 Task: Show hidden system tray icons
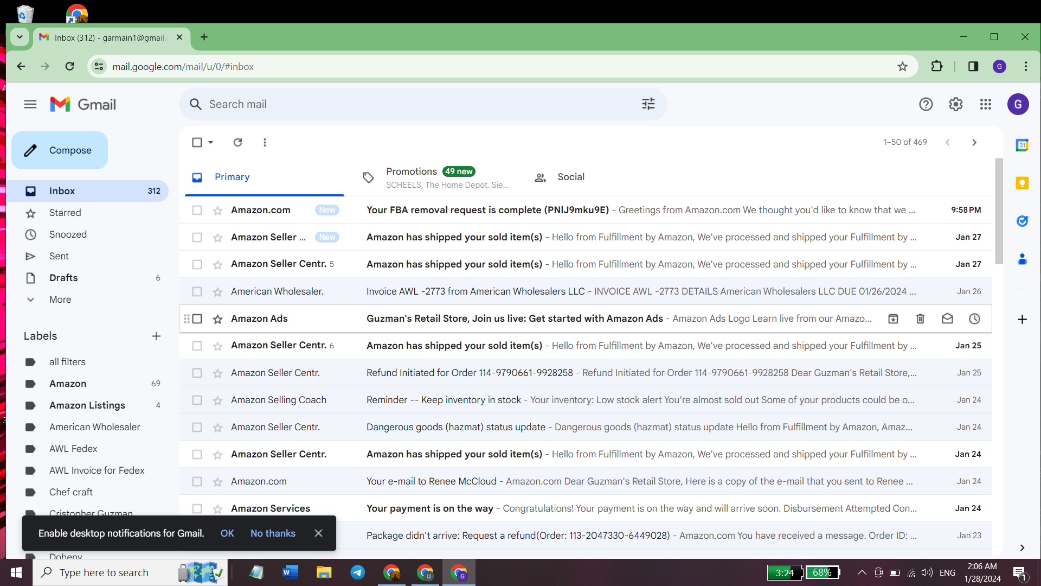862,572
